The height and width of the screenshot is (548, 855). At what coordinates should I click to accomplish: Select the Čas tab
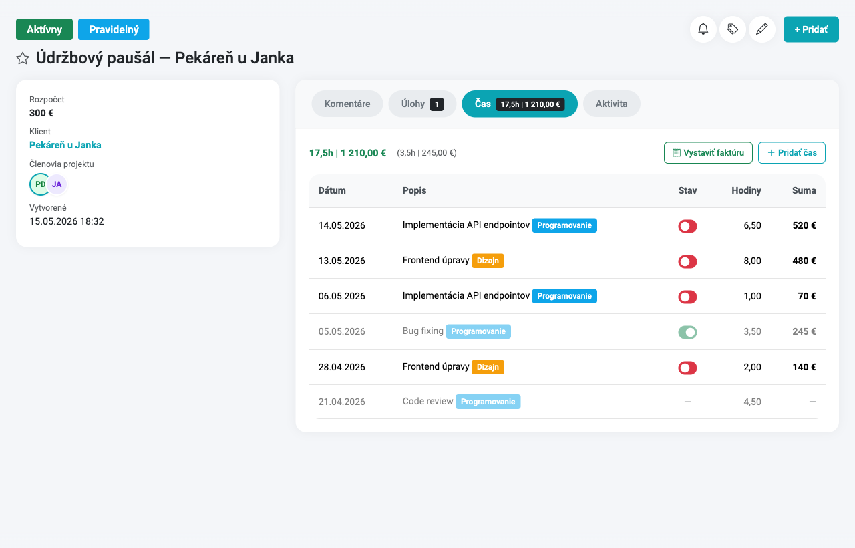[520, 104]
